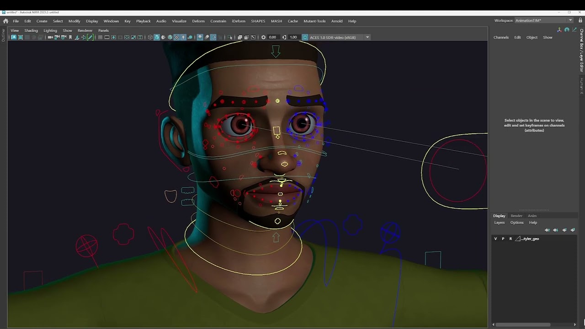This screenshot has width=585, height=329.
Task: Open the panel Renderer menu
Action: [85, 31]
